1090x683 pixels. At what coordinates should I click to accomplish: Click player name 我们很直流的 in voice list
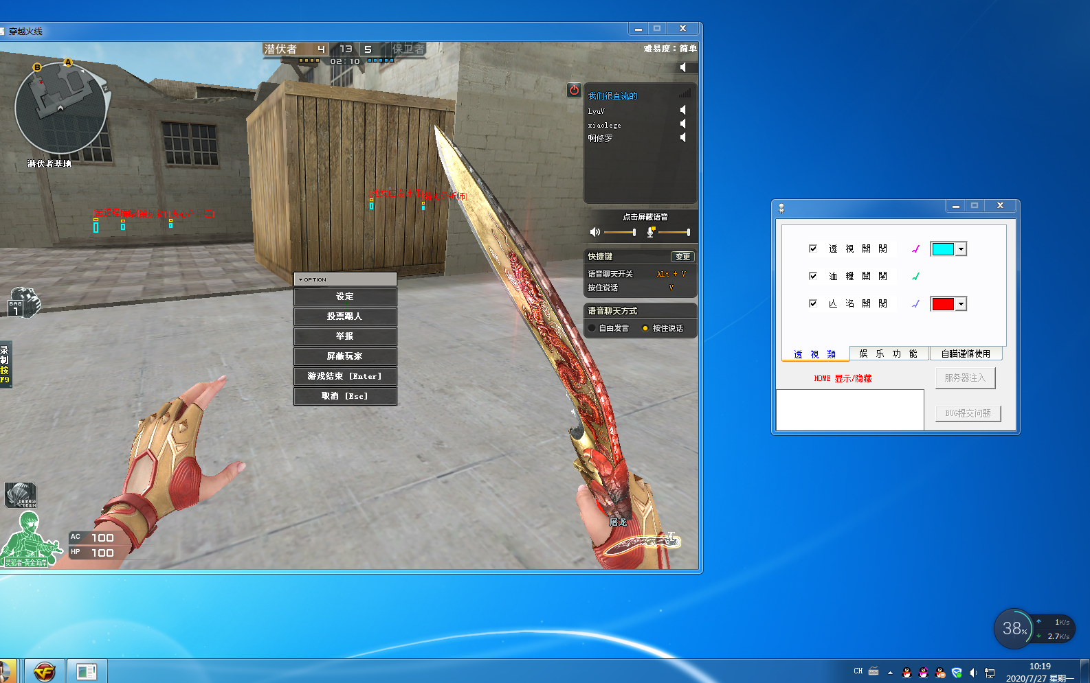click(x=612, y=96)
